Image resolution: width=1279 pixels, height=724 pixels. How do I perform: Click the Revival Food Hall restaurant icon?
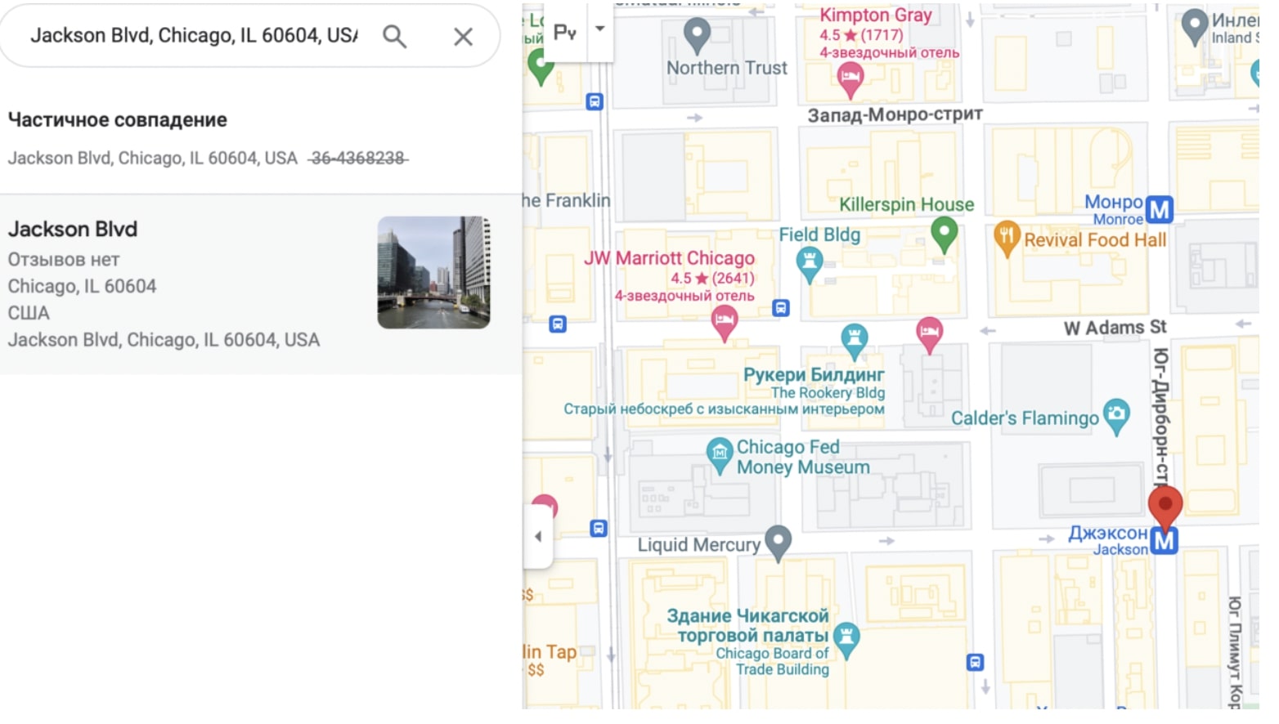click(x=1007, y=239)
